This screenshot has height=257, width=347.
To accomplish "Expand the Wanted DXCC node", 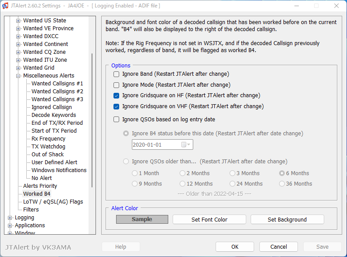I will point(18,36).
